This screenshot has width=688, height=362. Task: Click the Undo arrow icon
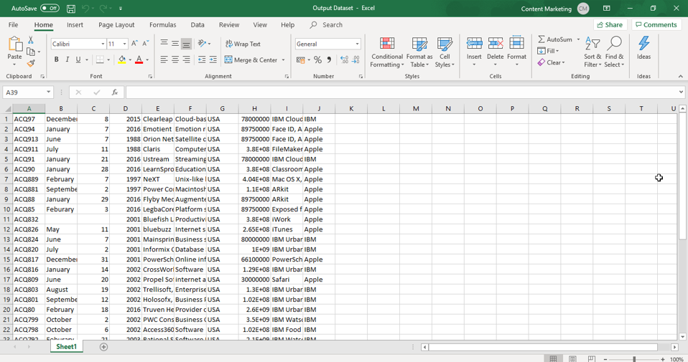coord(85,9)
